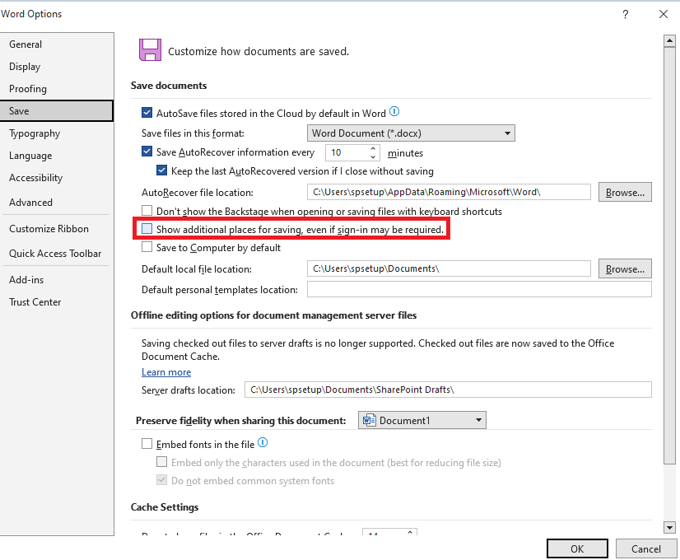Click the Default personal templates location field
The height and width of the screenshot is (560, 680).
tap(477, 288)
